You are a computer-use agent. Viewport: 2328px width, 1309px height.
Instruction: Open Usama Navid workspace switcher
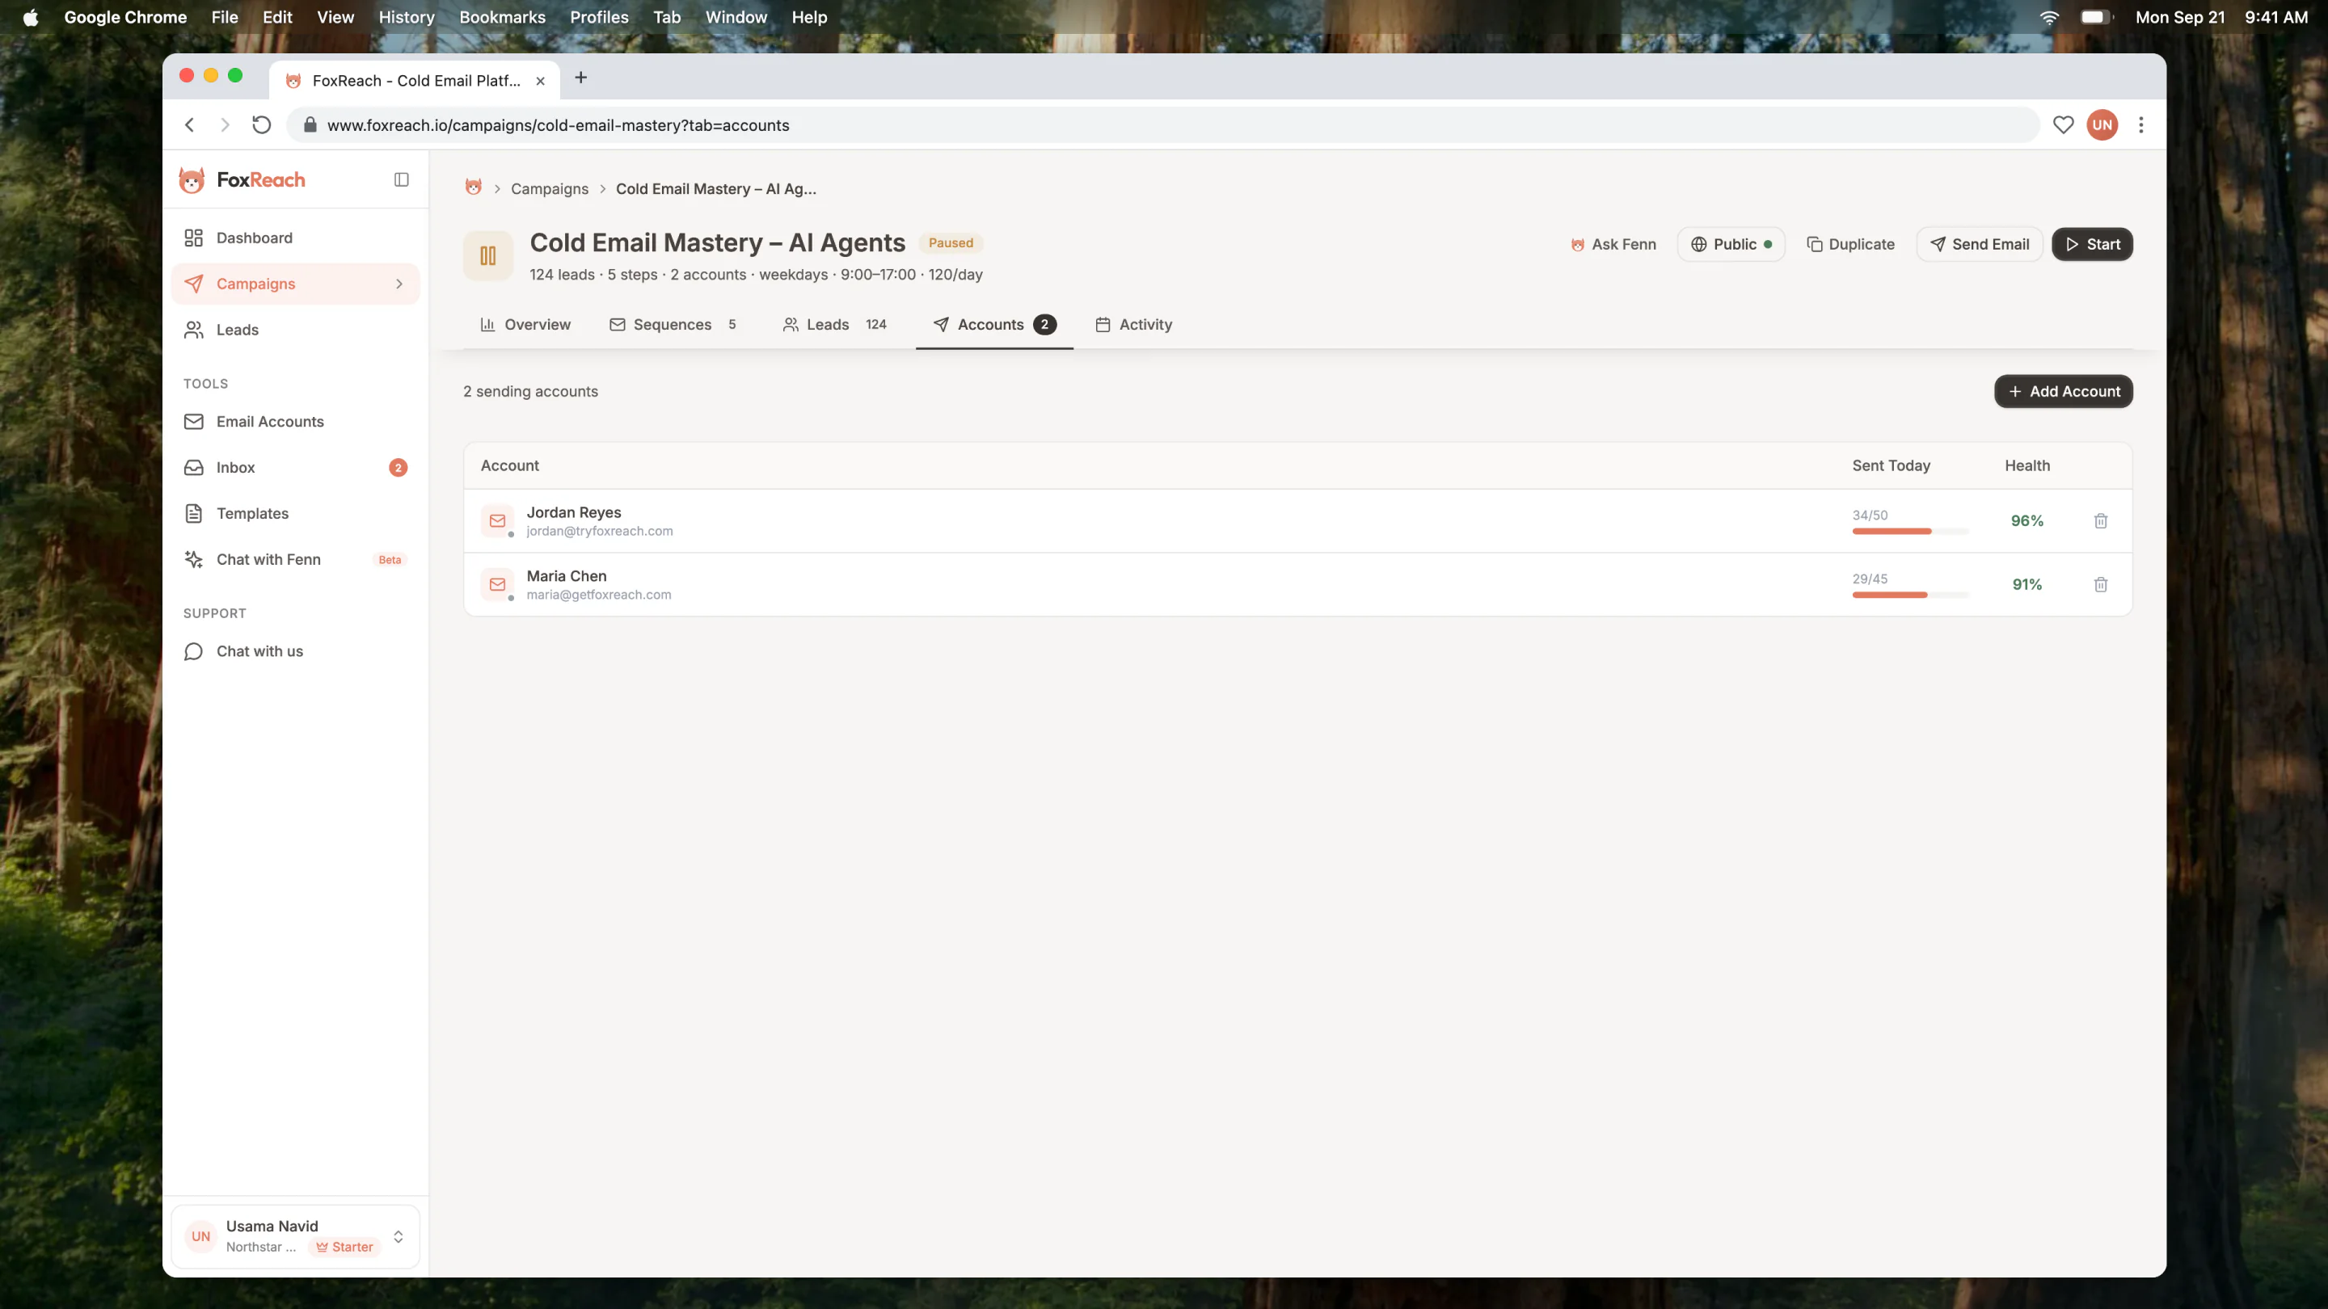(296, 1235)
